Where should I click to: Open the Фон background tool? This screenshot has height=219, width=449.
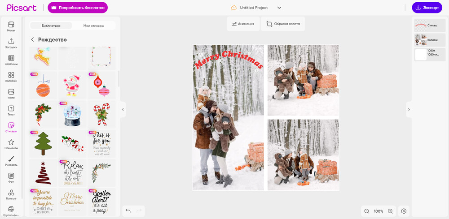point(11,177)
